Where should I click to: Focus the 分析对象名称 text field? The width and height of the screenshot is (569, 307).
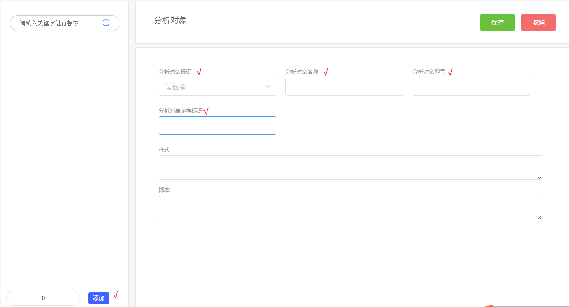click(344, 87)
